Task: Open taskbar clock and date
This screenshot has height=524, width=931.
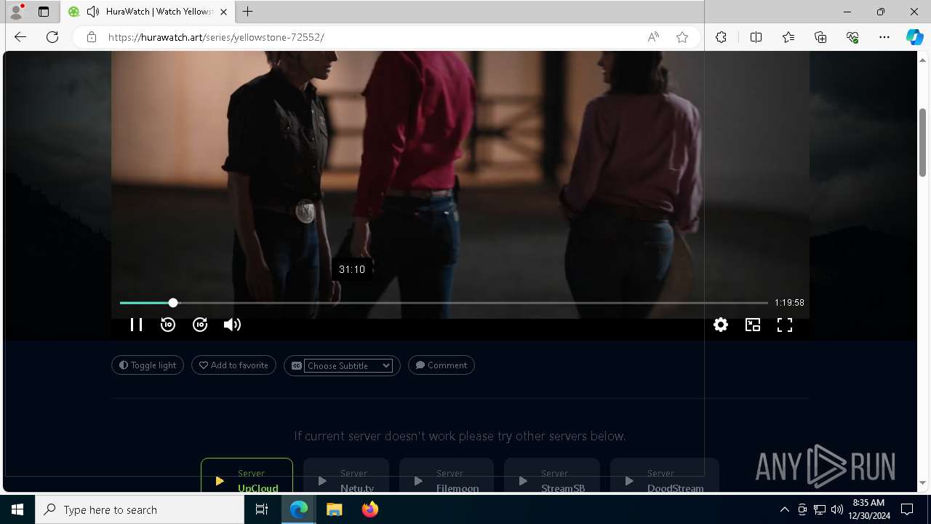Action: click(x=871, y=509)
